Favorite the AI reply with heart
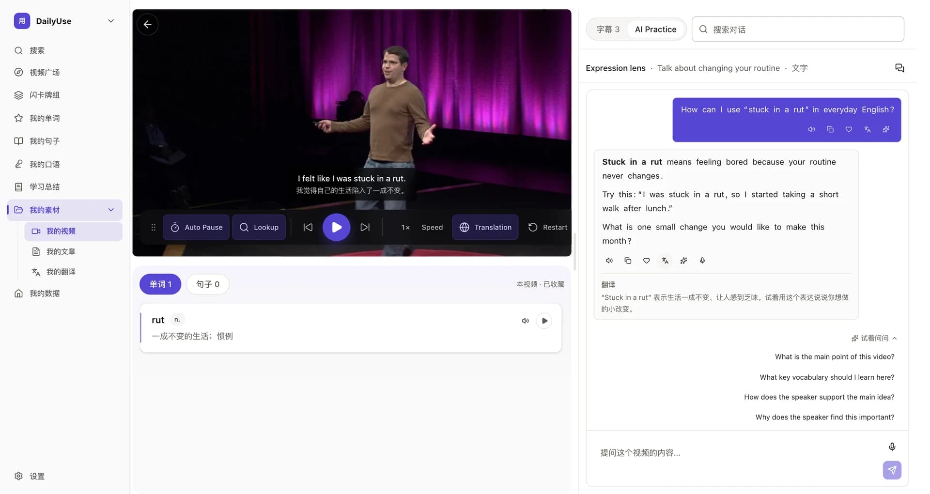Viewport: 930px width, 494px height. click(646, 261)
